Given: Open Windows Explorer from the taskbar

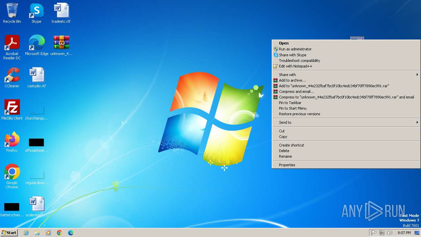Looking at the screenshot, I should click(37, 233).
